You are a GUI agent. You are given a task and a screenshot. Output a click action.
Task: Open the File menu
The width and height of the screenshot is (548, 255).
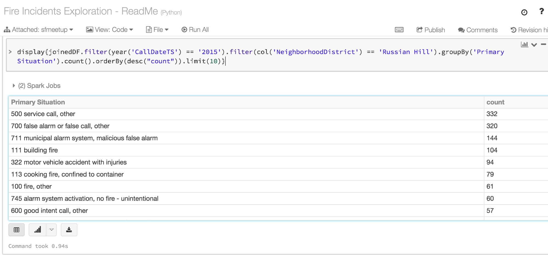tap(157, 30)
